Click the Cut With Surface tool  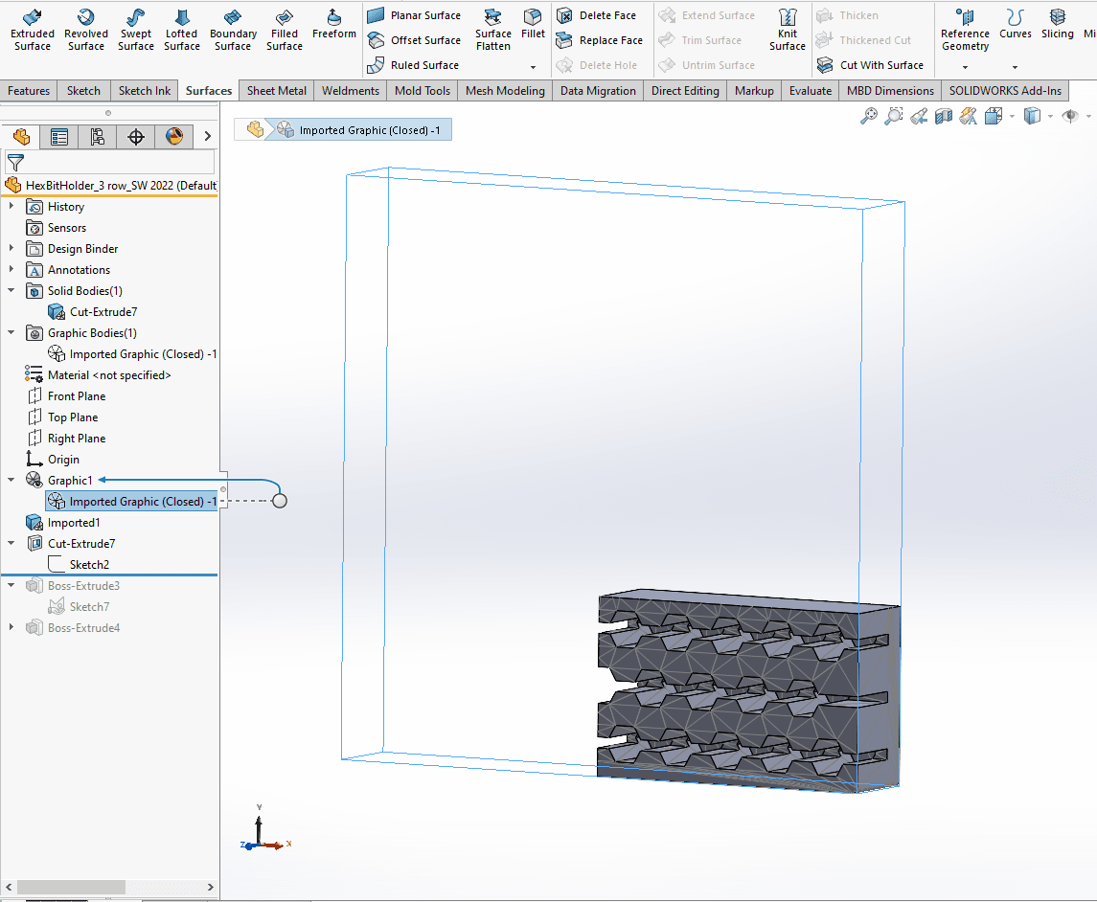870,64
